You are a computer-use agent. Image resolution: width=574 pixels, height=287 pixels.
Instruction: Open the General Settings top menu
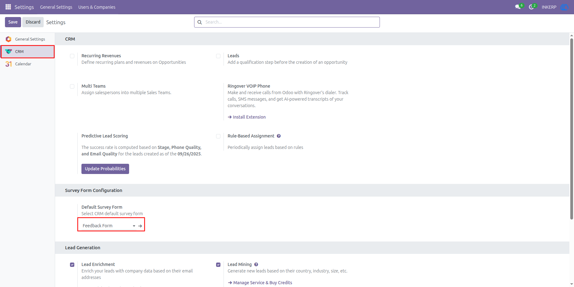(x=56, y=7)
